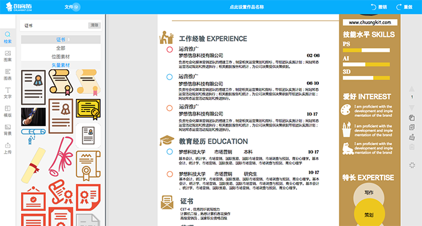422x226 pixels.
Task: Select the 爱好 INTEREST heading
Action: pyautogui.click(x=367, y=96)
